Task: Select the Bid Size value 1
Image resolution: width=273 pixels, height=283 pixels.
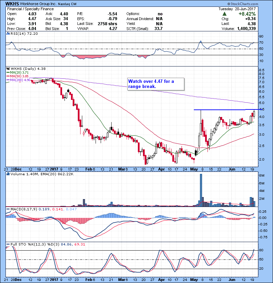Action: [67, 29]
